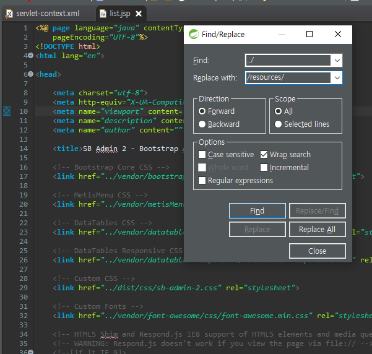Click the Replace All button

pos(317,230)
